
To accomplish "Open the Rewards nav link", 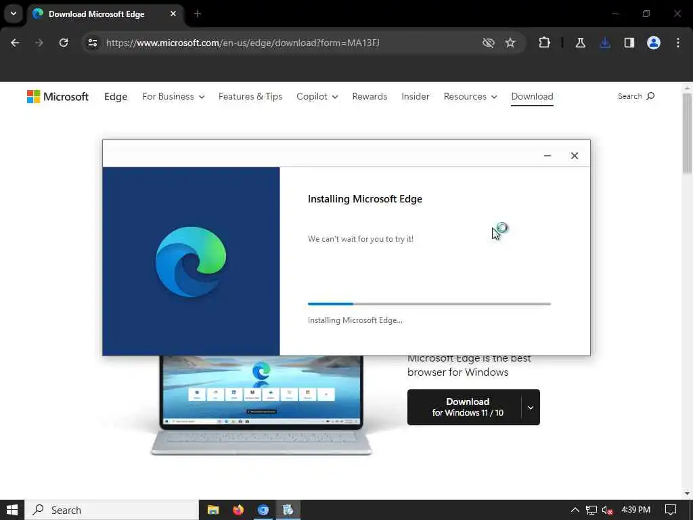I will pyautogui.click(x=370, y=96).
